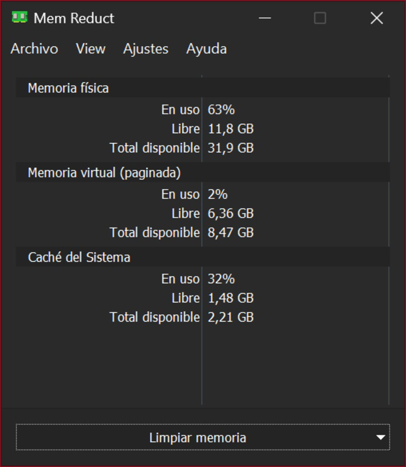Click the Mem Reduct title text
Image resolution: width=406 pixels, height=467 pixels.
pos(76,18)
